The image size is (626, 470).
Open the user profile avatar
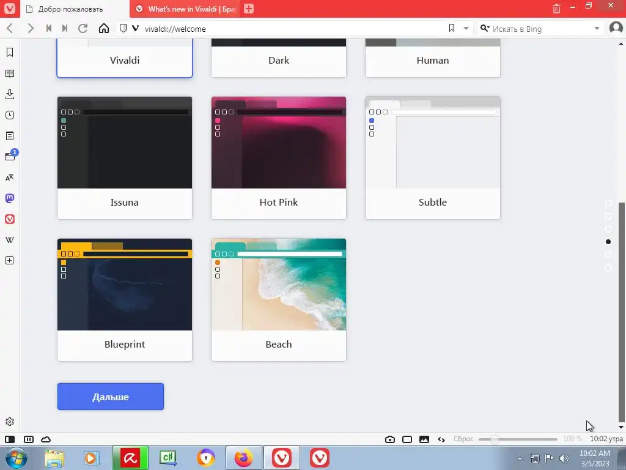pyautogui.click(x=616, y=28)
